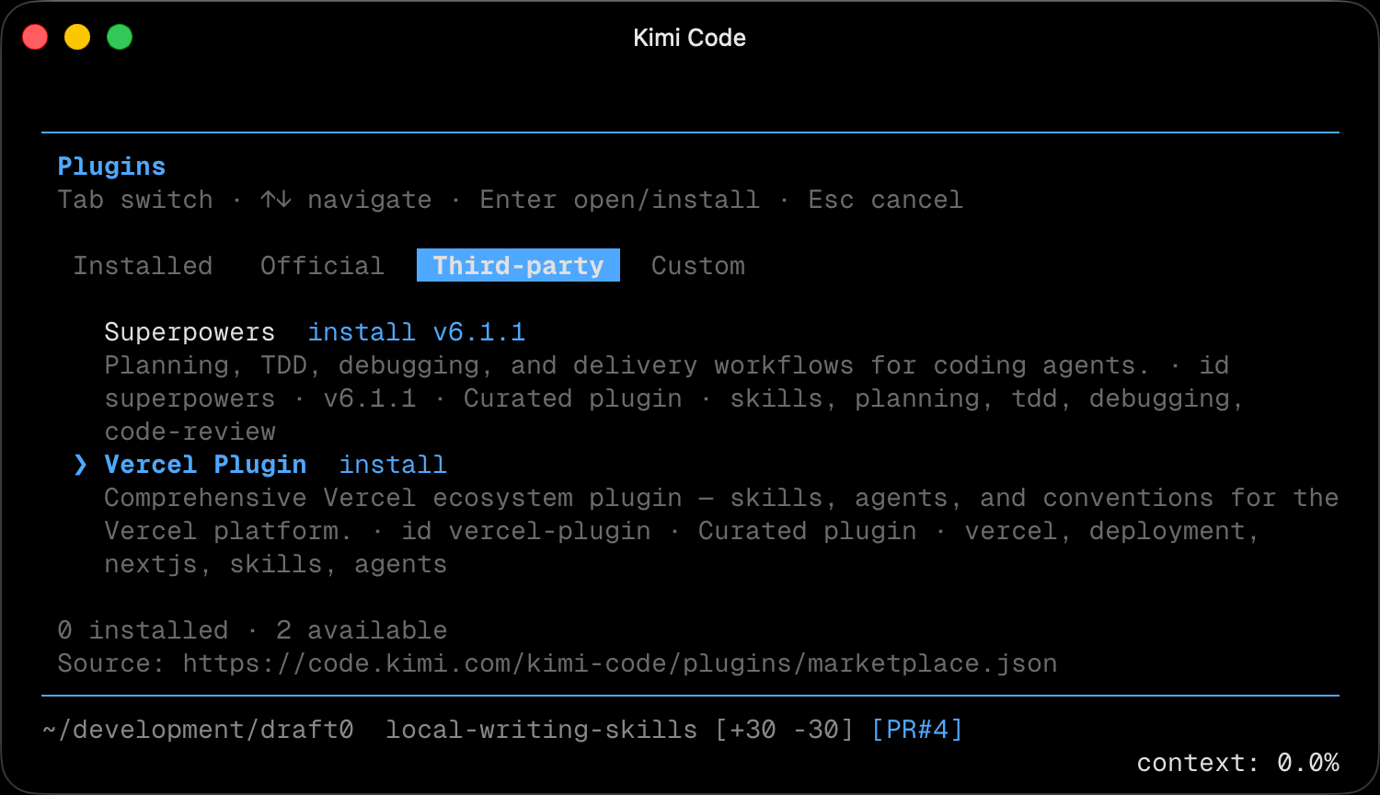Select the Vercel Plugin entry
The image size is (1380, 795).
(205, 465)
